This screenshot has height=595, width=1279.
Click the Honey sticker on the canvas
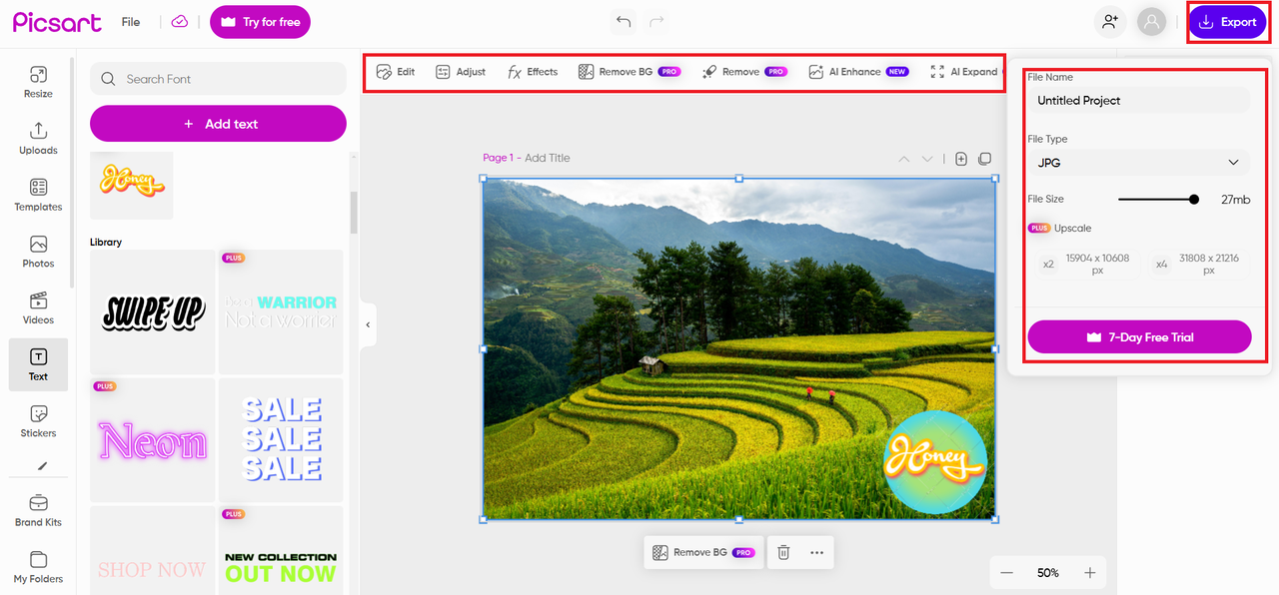(935, 462)
